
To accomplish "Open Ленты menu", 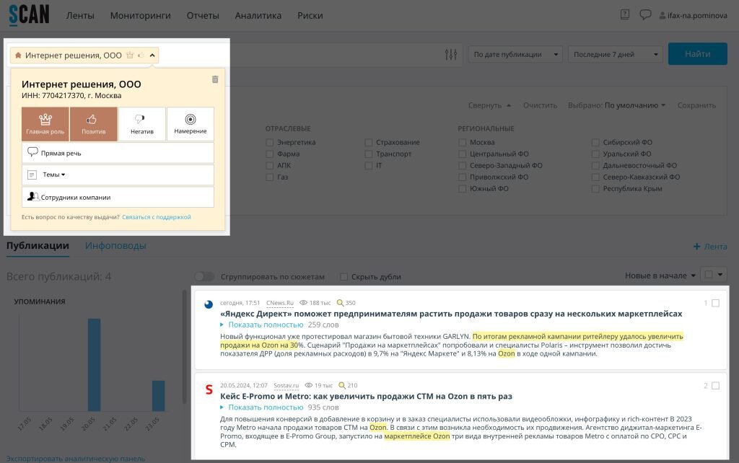I will 80,16.
